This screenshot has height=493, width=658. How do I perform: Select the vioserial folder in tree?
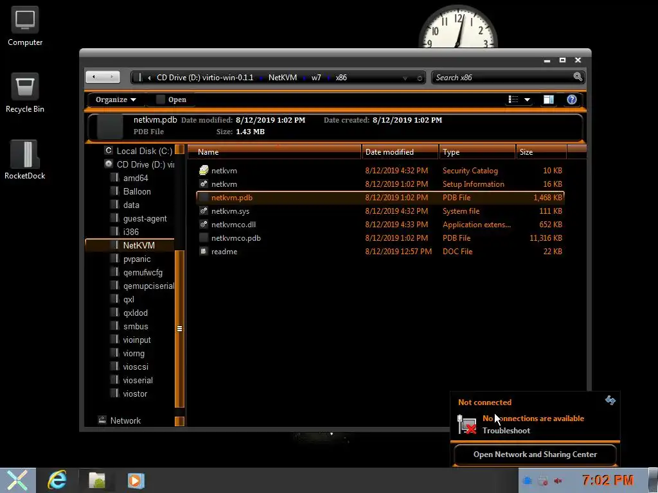tap(138, 380)
